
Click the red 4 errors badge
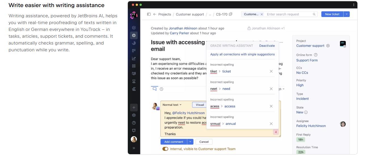pos(276,132)
